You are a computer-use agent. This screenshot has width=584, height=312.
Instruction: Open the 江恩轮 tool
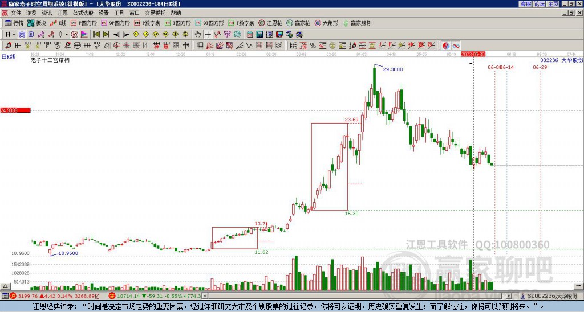(x=270, y=23)
